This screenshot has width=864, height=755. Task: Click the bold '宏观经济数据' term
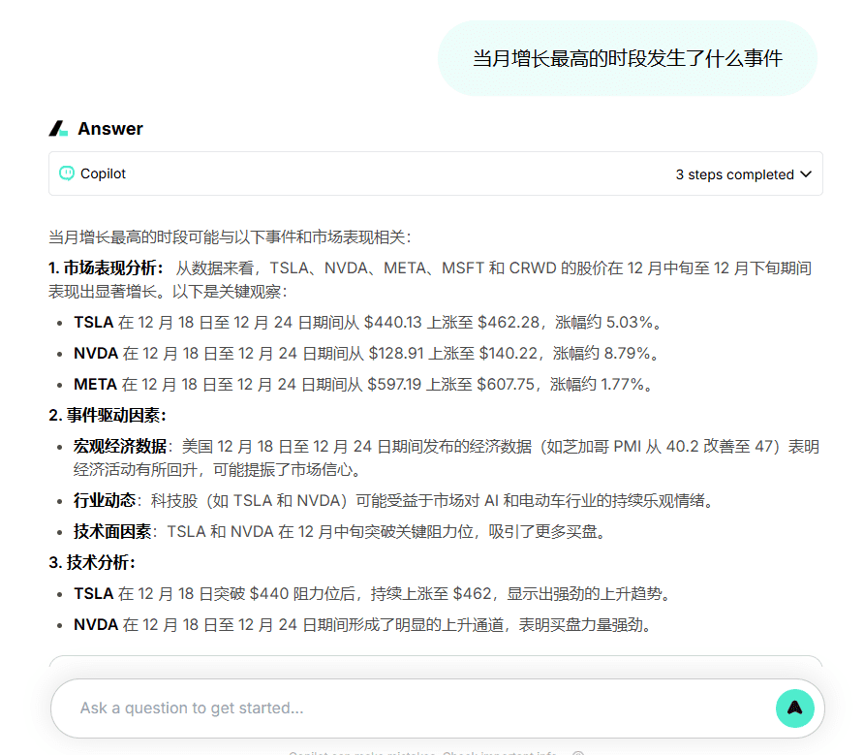(x=120, y=446)
